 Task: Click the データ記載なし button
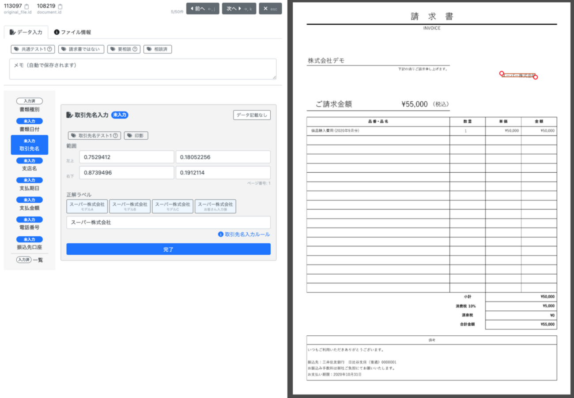(x=252, y=115)
